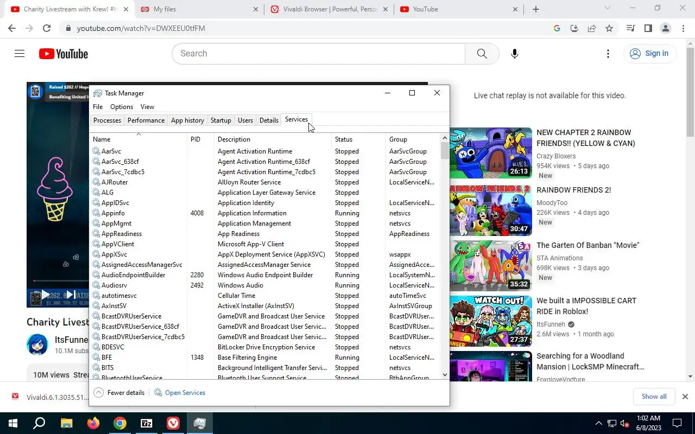Screen dimensions: 695x434
Task: Click the Open Services link
Action: [185, 393]
